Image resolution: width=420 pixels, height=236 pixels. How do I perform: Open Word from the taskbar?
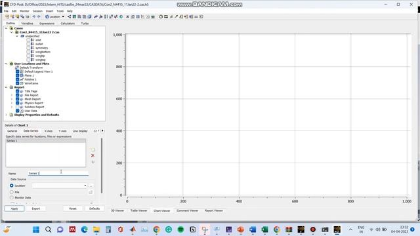tap(253, 229)
